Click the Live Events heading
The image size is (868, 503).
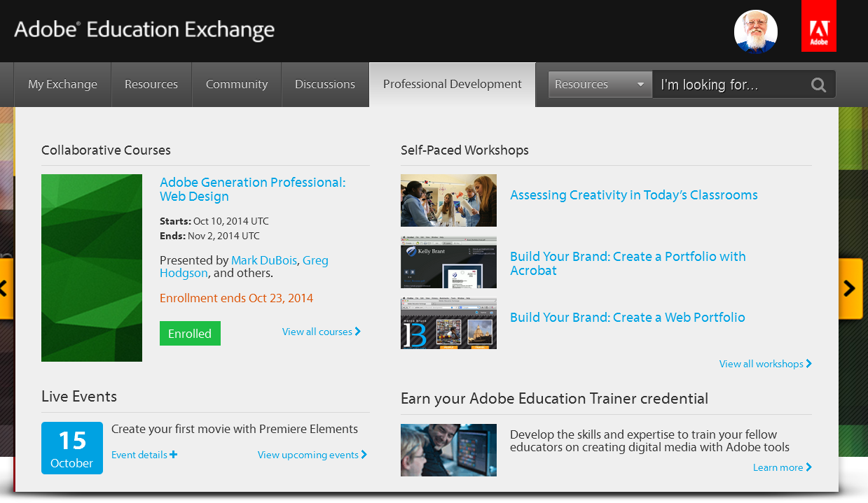click(x=79, y=397)
